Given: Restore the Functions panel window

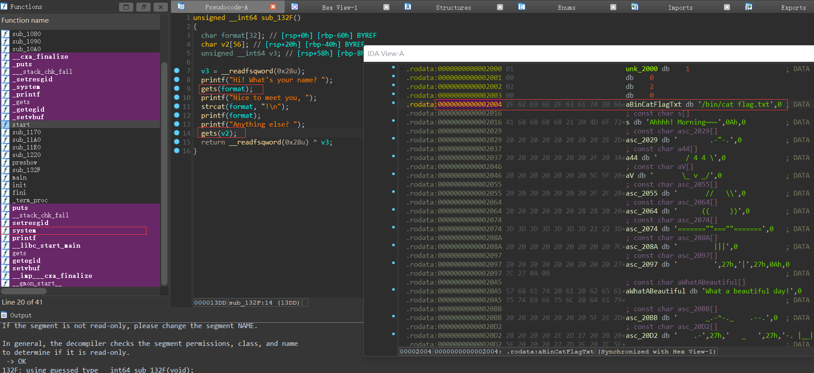Looking at the screenshot, I should 126,7.
